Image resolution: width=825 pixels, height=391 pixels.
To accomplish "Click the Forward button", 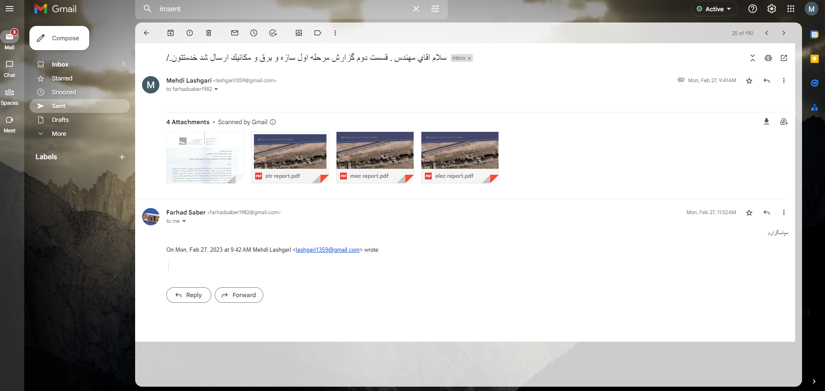I will tap(239, 295).
